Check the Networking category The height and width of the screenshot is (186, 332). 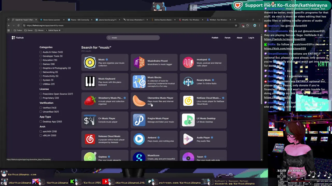tap(41, 72)
